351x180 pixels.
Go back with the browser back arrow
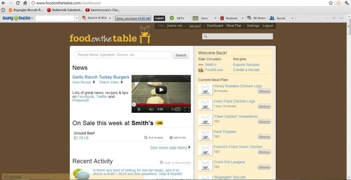point(4,3)
